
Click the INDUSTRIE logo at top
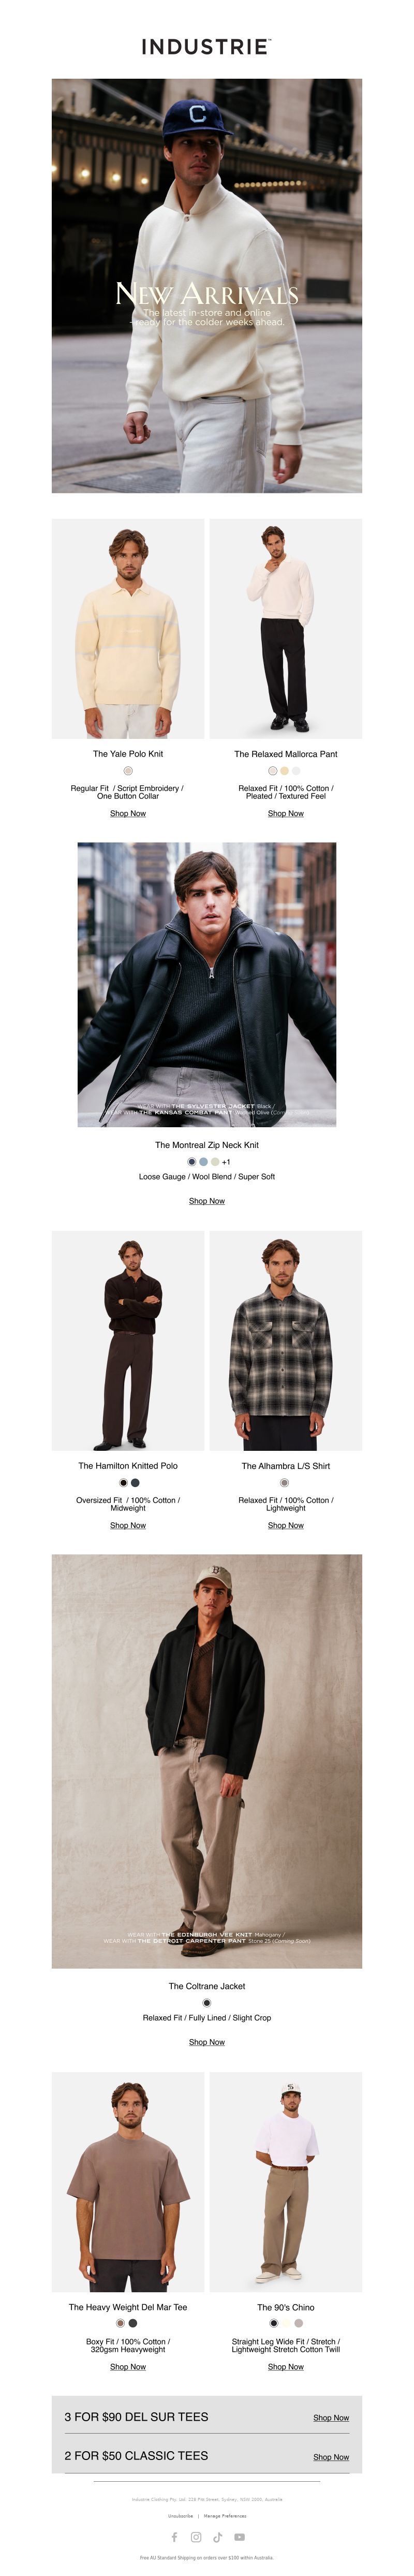coord(207,46)
